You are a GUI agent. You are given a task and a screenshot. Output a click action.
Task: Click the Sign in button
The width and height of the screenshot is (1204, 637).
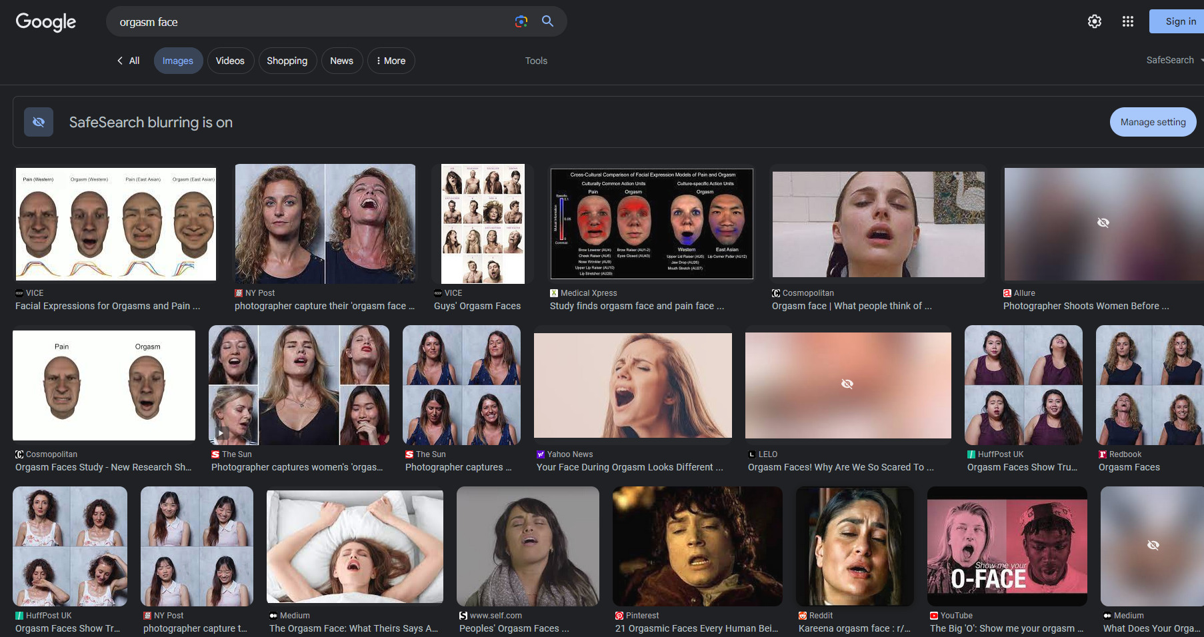point(1179,21)
